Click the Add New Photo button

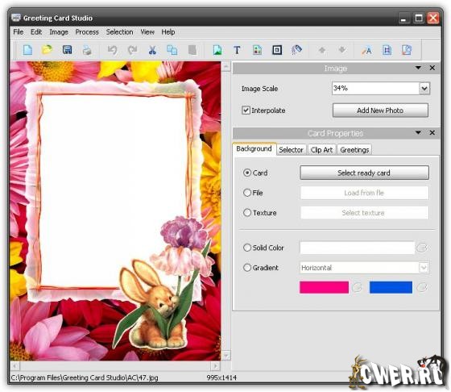380,111
